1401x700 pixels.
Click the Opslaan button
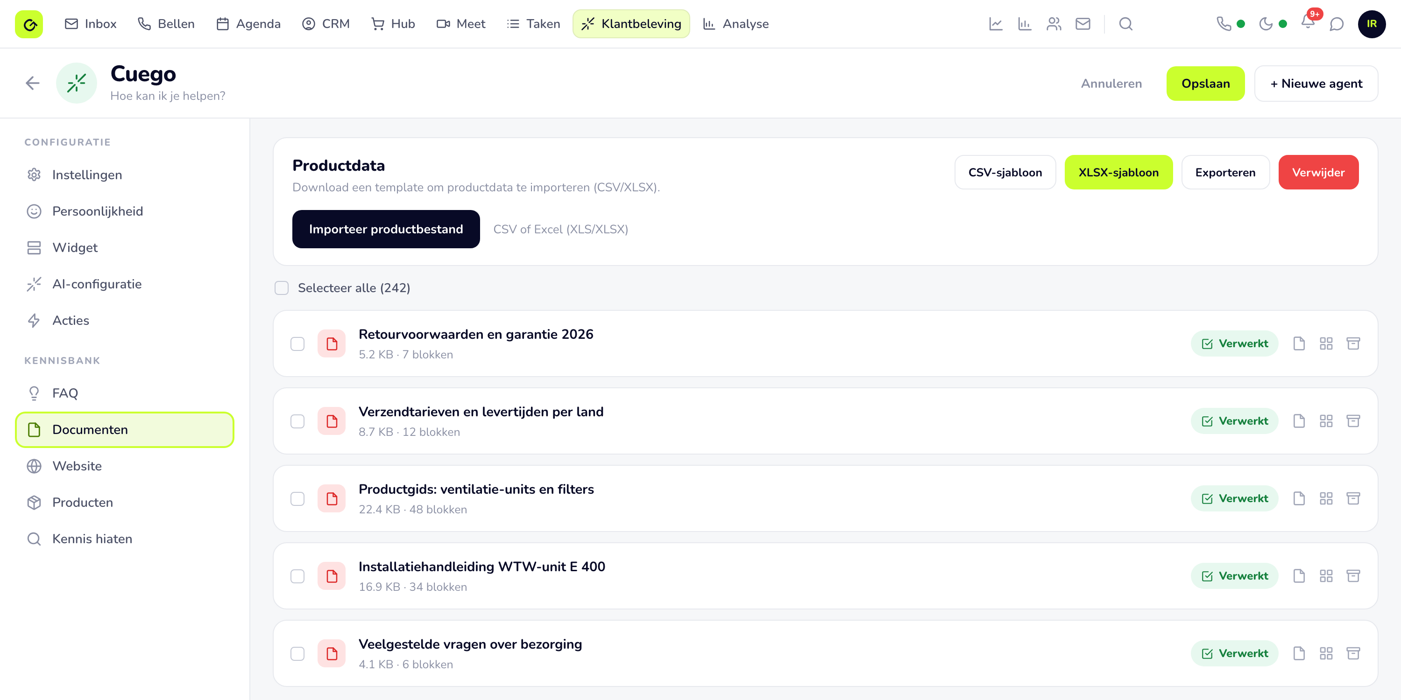[1205, 84]
